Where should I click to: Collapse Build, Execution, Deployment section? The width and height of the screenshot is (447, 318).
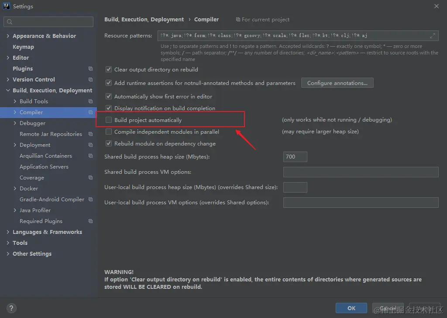click(8, 90)
